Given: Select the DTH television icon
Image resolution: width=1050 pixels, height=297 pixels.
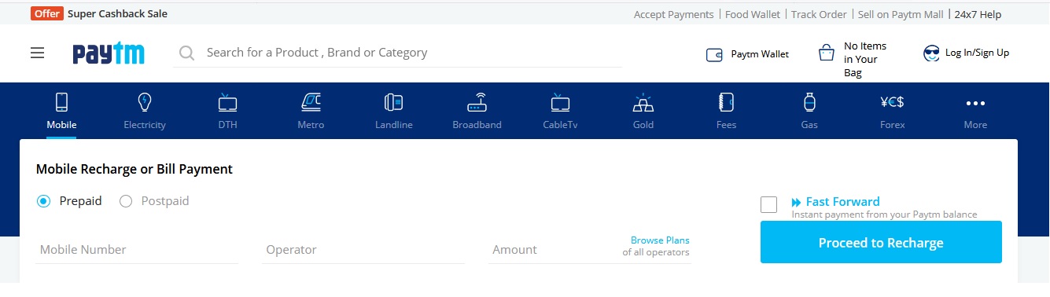Looking at the screenshot, I should tap(228, 102).
